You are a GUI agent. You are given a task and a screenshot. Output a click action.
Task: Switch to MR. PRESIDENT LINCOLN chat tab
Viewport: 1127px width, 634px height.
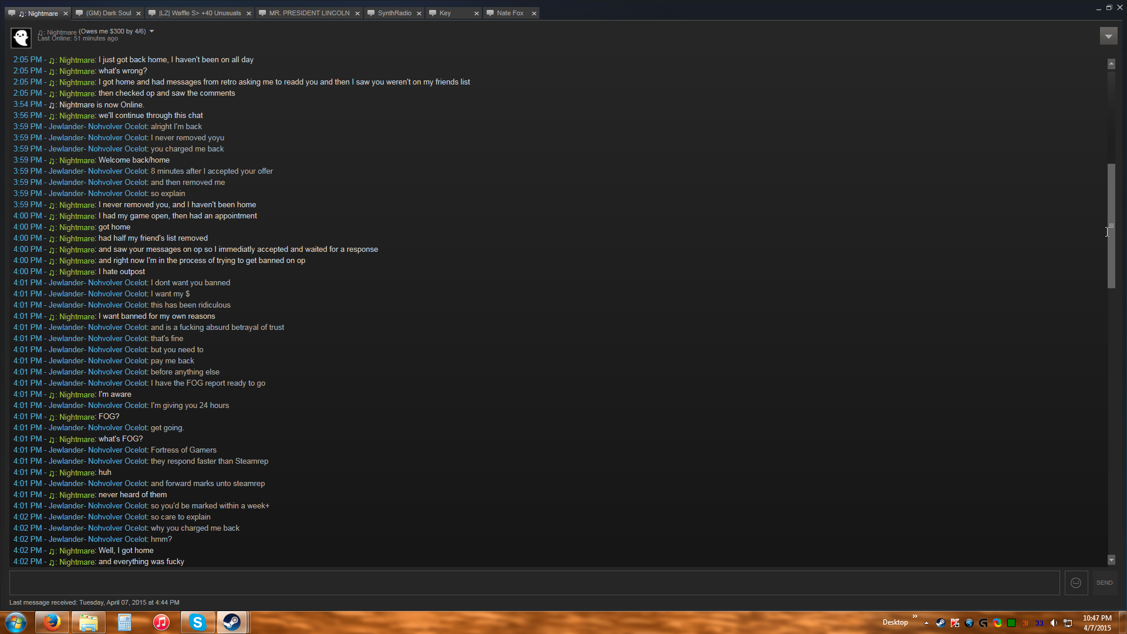click(309, 13)
